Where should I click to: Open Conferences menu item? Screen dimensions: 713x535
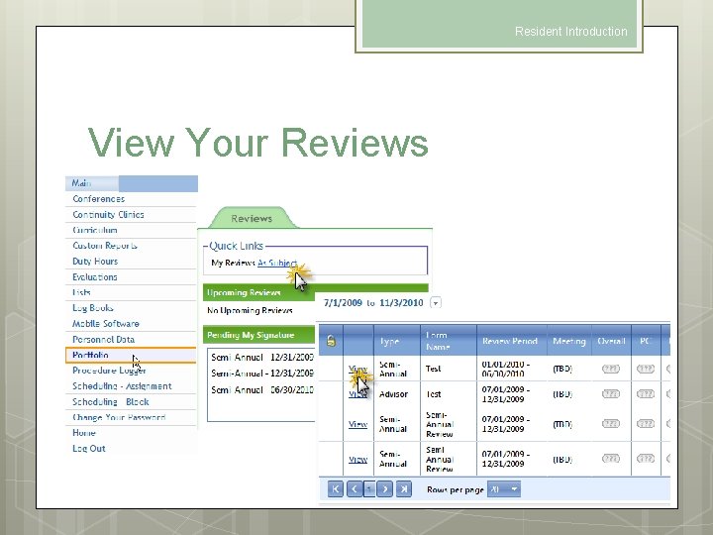click(x=99, y=199)
